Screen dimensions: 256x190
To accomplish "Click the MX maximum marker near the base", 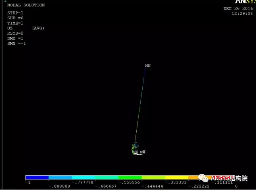I will [135, 152].
